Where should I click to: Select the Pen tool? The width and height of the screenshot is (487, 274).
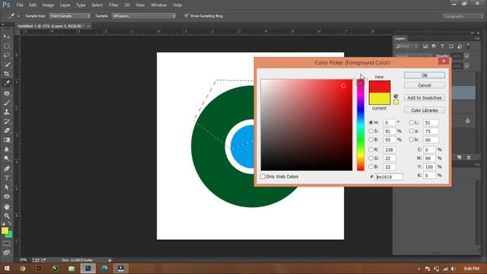point(7,169)
